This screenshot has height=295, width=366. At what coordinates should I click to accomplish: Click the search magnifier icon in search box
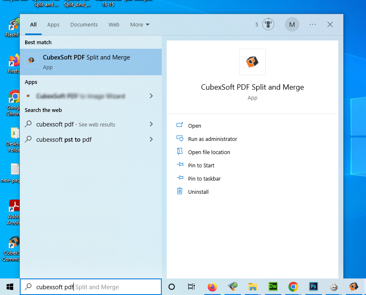(x=28, y=287)
